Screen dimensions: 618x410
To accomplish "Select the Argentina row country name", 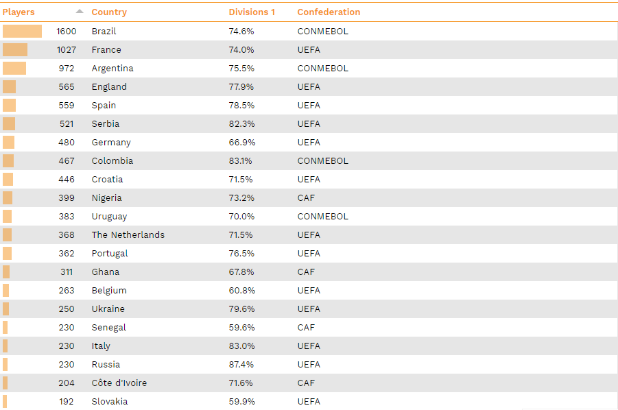I will (x=112, y=69).
